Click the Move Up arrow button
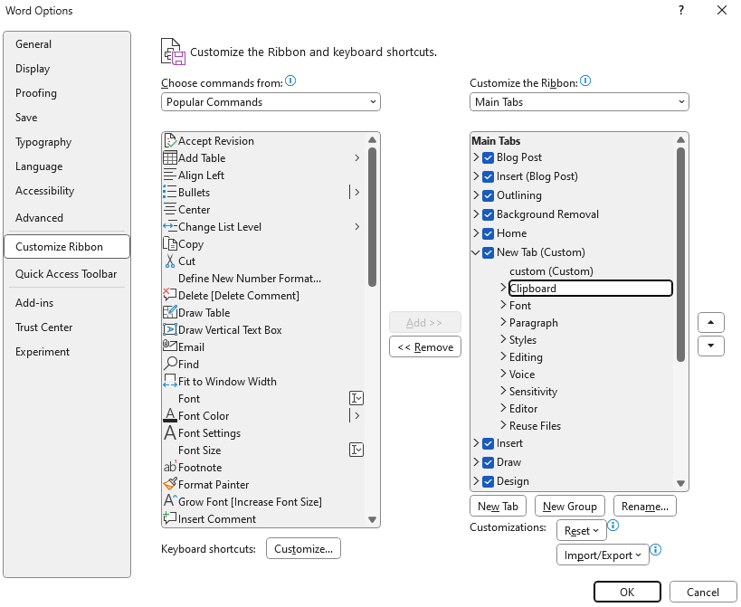The width and height of the screenshot is (741, 607). [x=711, y=323]
